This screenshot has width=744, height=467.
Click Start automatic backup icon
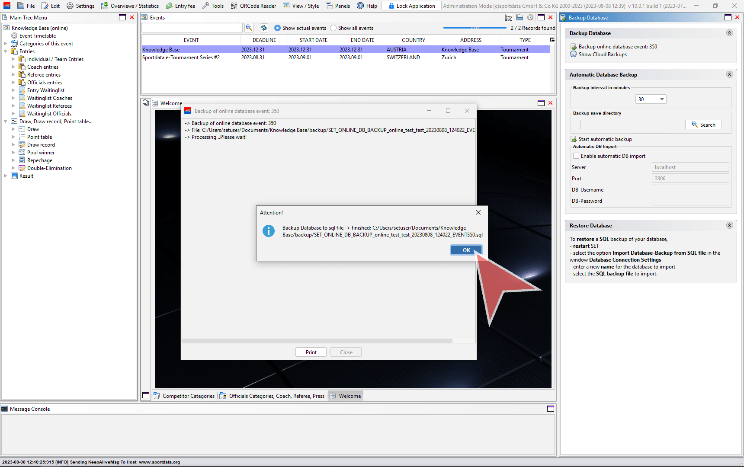(574, 139)
